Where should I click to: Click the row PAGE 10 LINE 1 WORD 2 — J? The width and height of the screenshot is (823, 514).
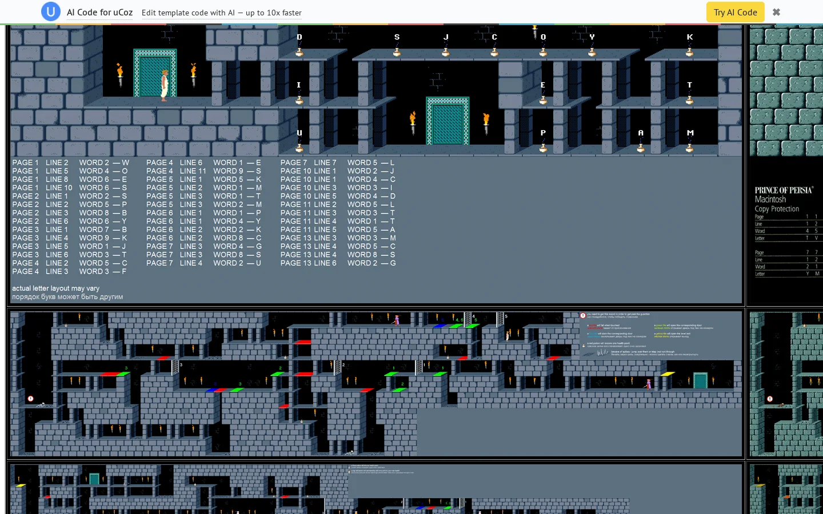pyautogui.click(x=338, y=171)
